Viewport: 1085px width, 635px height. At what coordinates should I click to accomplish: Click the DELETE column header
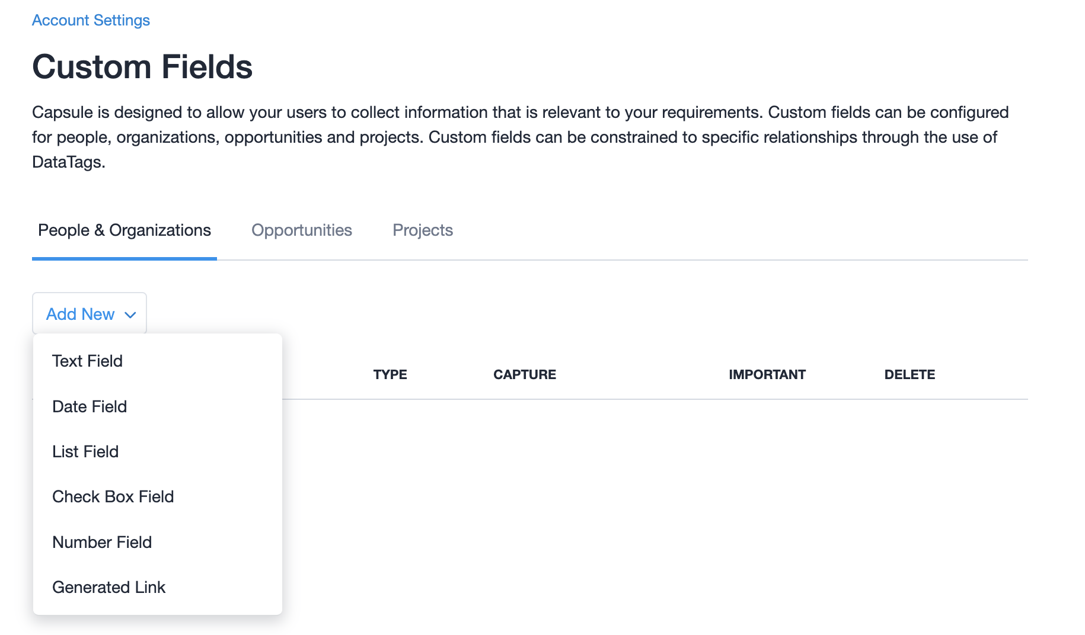910,374
